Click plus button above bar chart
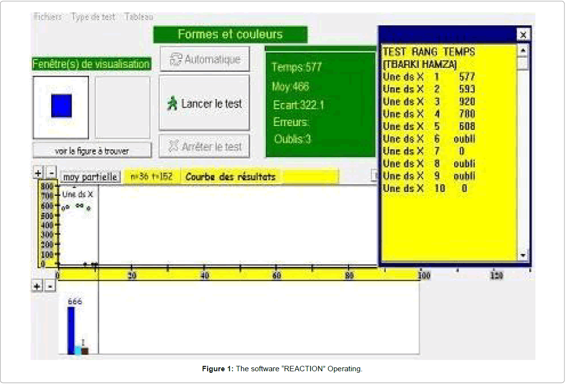566x389 pixels. pos(37,286)
